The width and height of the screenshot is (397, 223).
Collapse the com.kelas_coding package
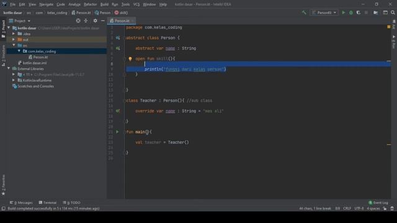pos(19,51)
